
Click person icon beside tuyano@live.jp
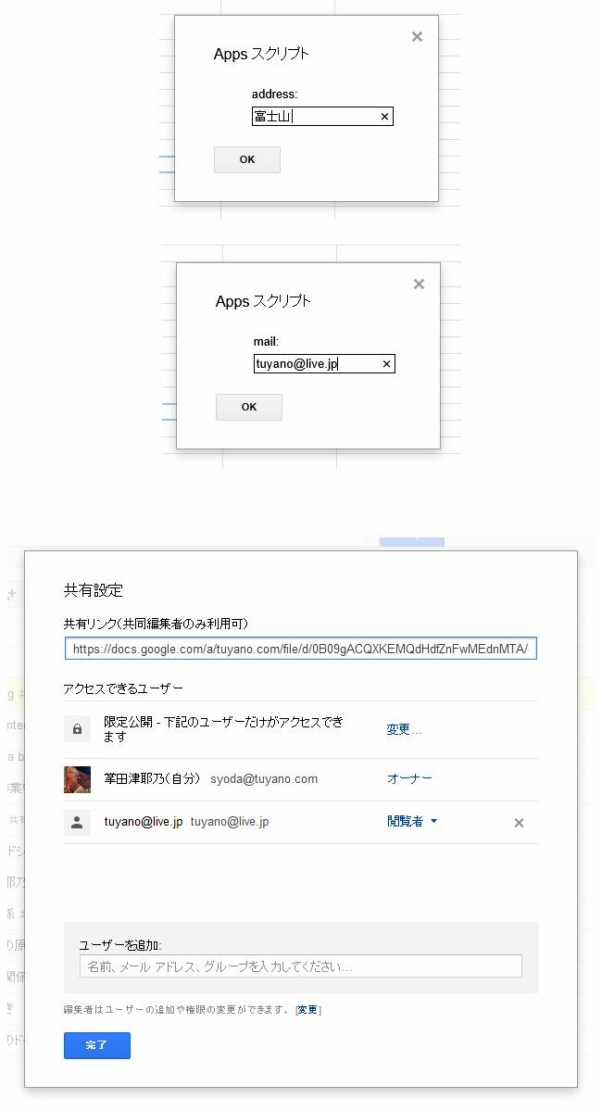(x=77, y=822)
